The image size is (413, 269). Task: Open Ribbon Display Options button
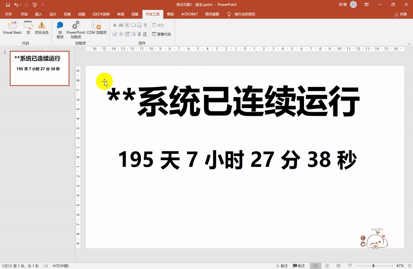click(x=366, y=5)
